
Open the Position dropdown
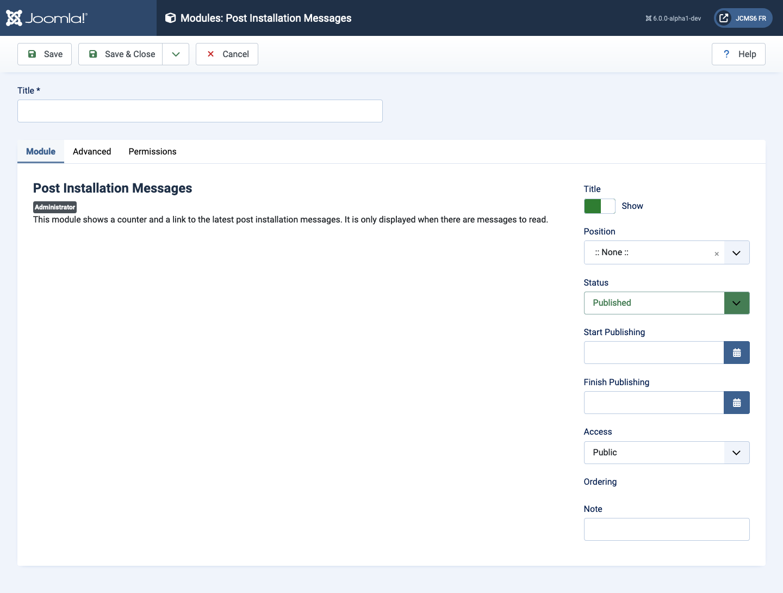737,252
